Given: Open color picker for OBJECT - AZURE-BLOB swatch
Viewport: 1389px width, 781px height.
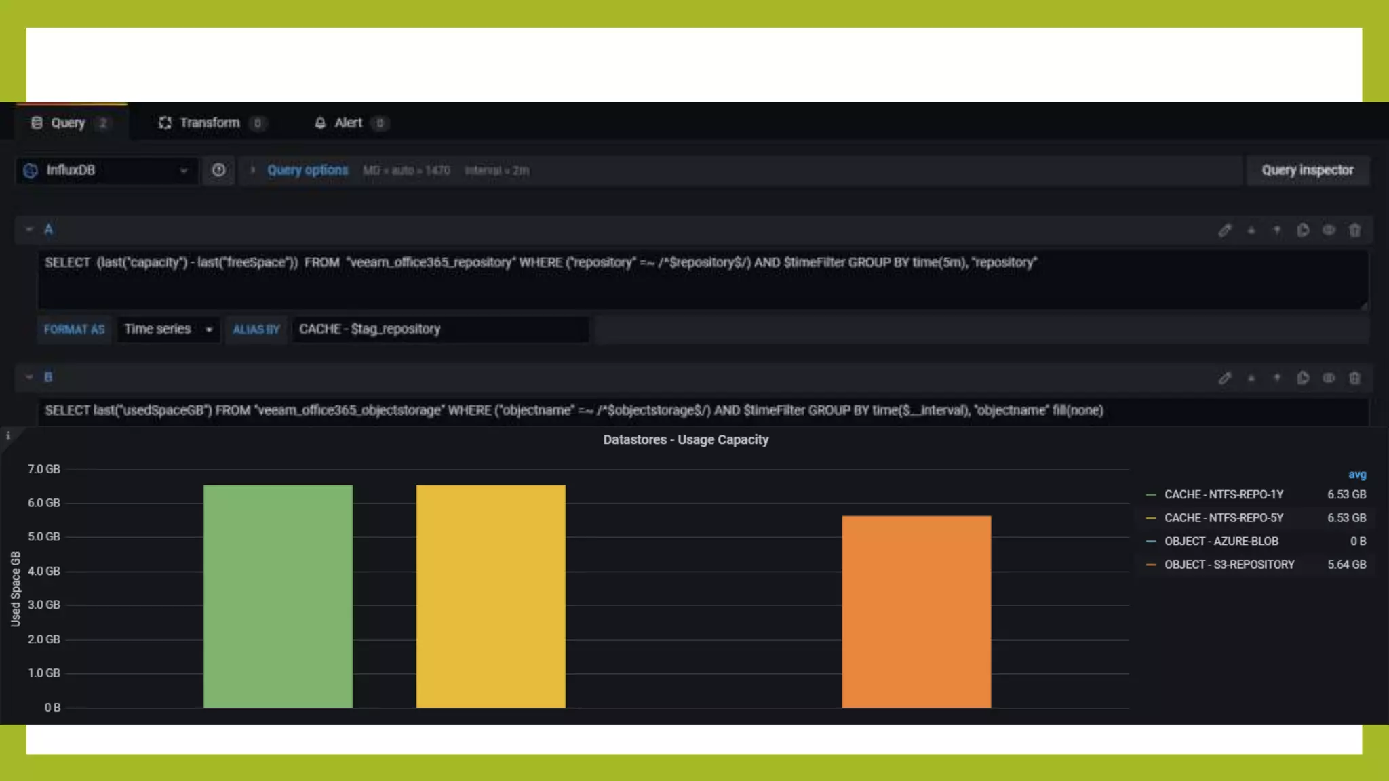Looking at the screenshot, I should pyautogui.click(x=1151, y=542).
